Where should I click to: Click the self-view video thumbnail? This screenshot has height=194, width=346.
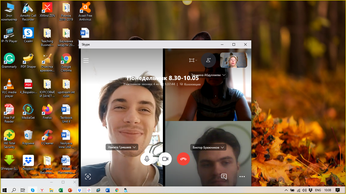[234, 60]
